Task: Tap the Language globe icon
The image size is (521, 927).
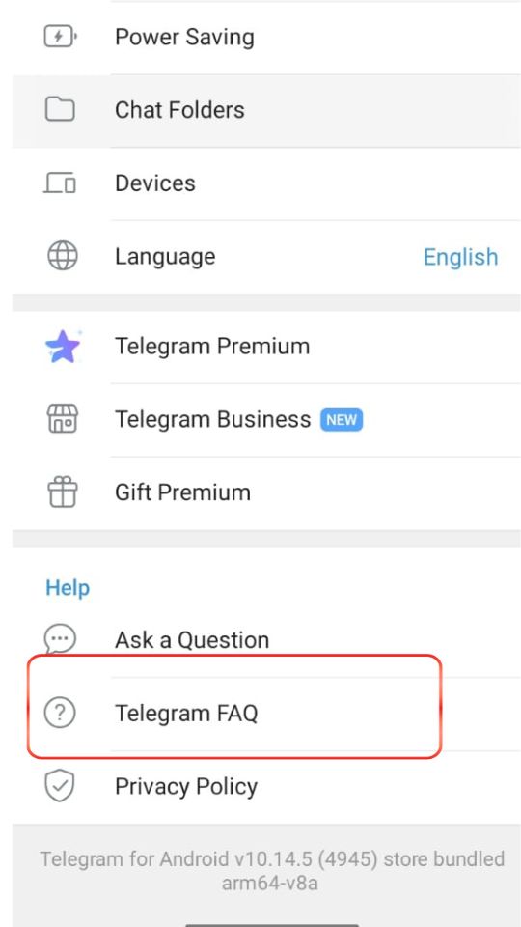Action: [62, 257]
